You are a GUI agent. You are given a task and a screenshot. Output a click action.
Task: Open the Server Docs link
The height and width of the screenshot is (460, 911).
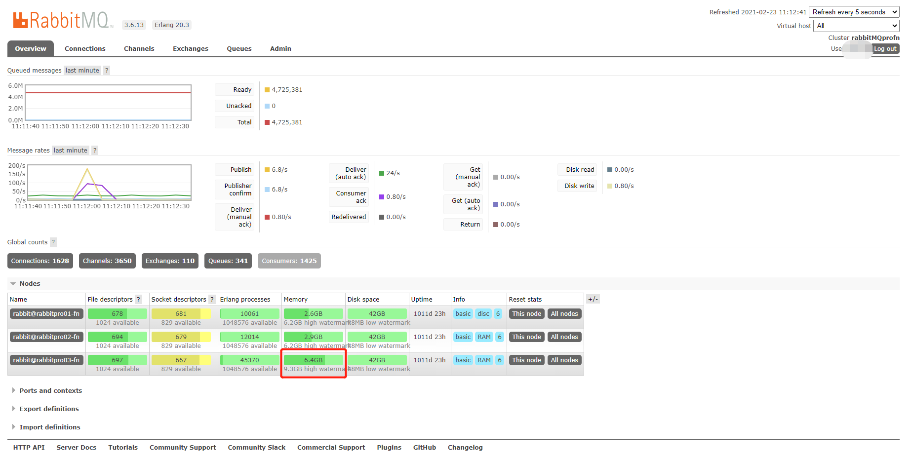[77, 448]
